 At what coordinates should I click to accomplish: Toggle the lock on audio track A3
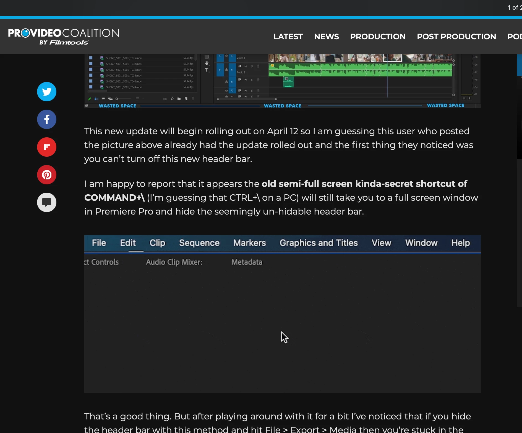point(226,91)
